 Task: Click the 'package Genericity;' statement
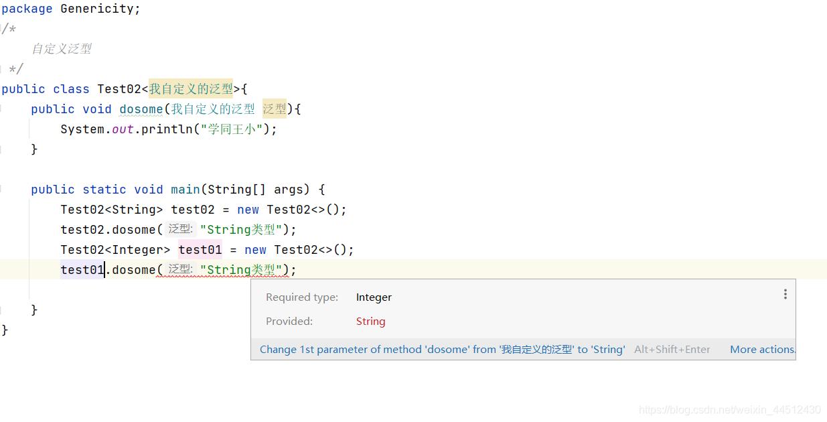coord(71,9)
